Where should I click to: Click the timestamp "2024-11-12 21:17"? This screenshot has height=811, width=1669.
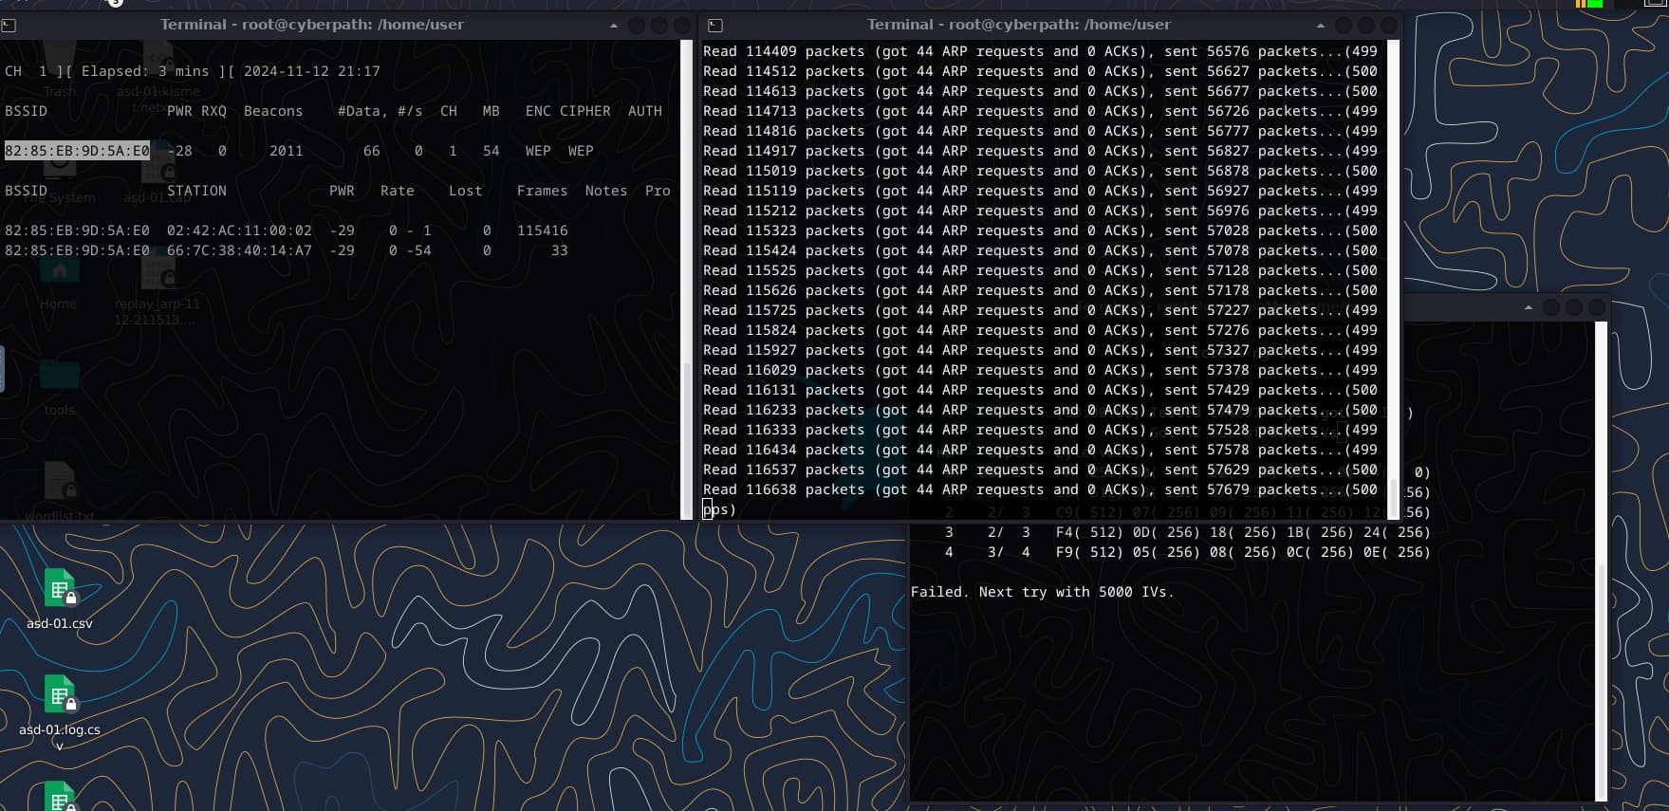coord(311,71)
